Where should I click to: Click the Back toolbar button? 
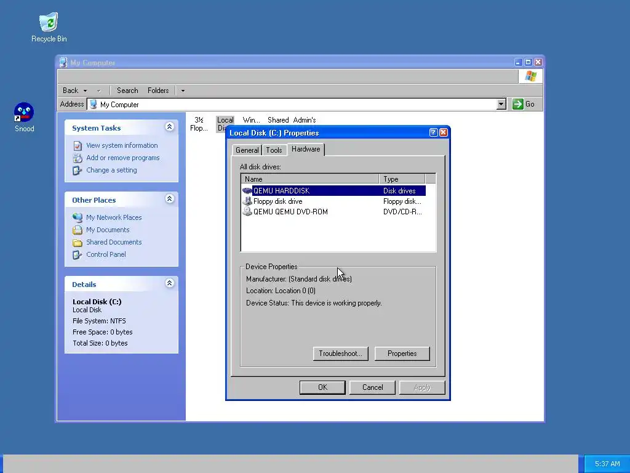70,91
